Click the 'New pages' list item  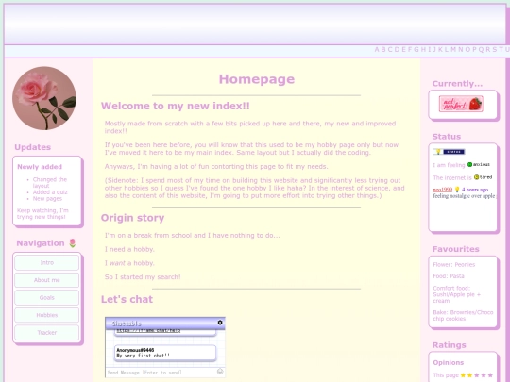click(47, 198)
